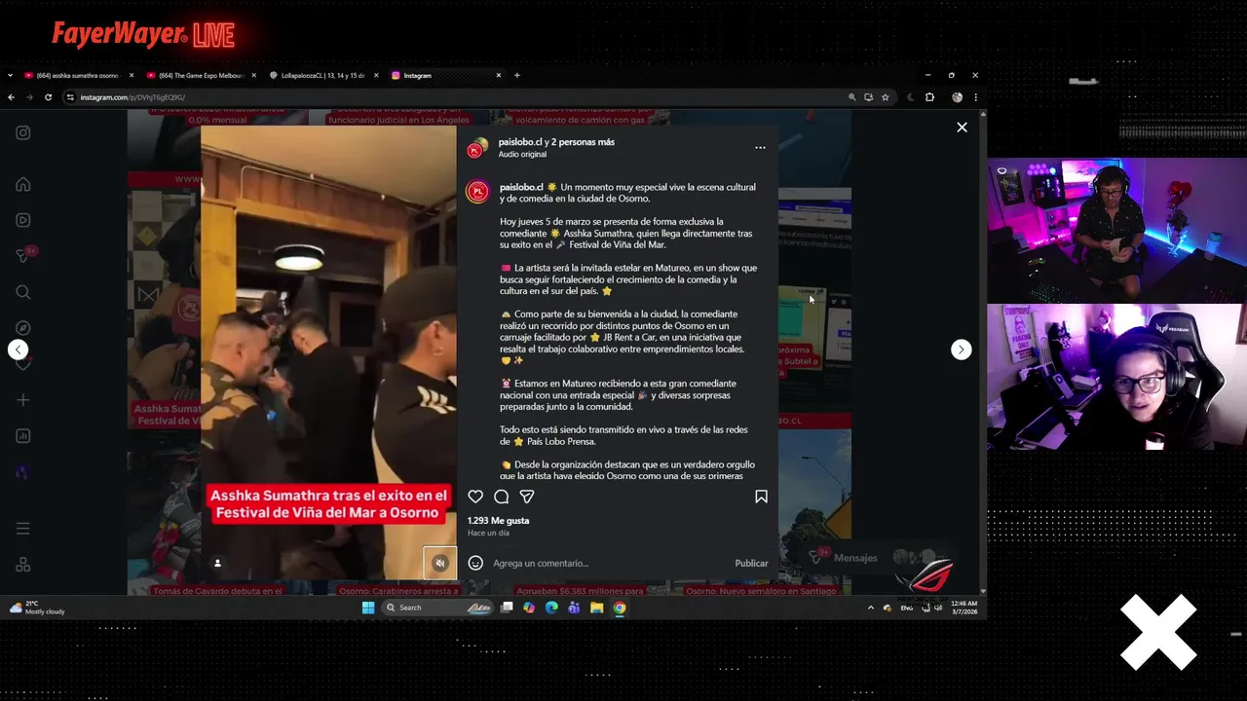Click the comment bubble icon under post

[501, 497]
